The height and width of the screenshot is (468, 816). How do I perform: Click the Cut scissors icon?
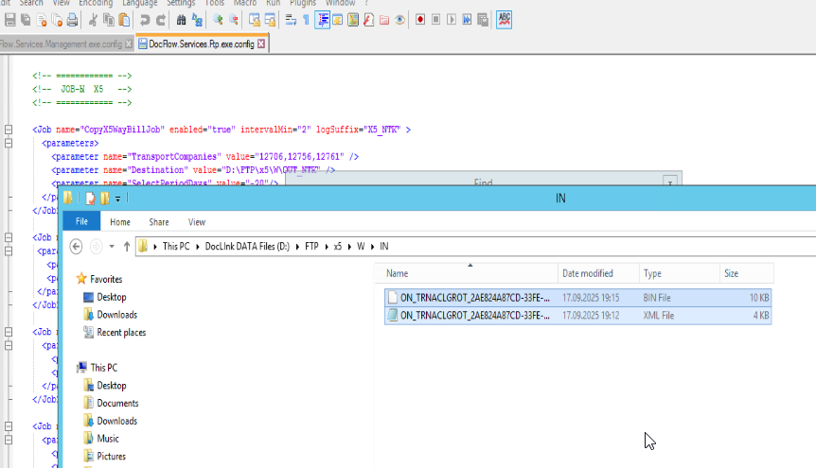(93, 20)
